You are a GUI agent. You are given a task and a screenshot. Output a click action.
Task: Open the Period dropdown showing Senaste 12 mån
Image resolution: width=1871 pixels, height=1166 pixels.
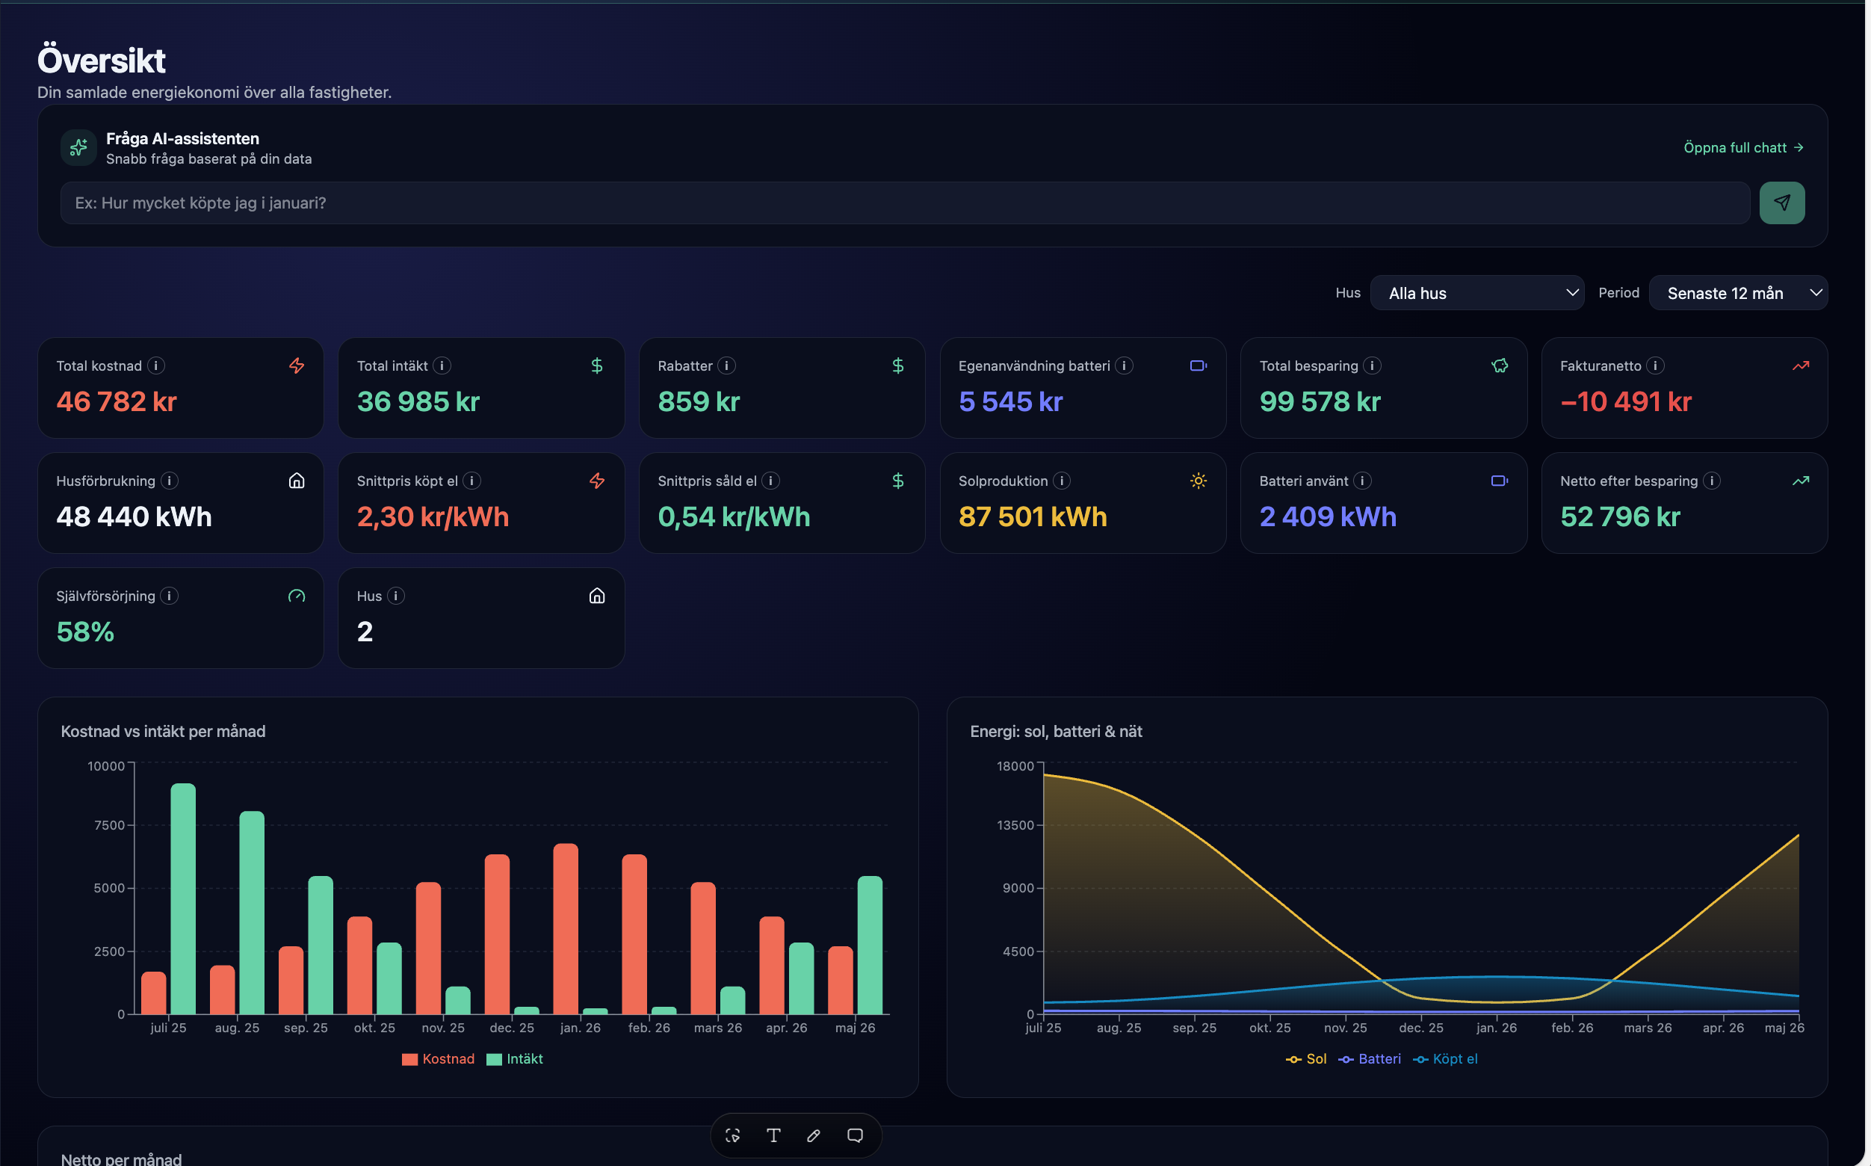1738,293
